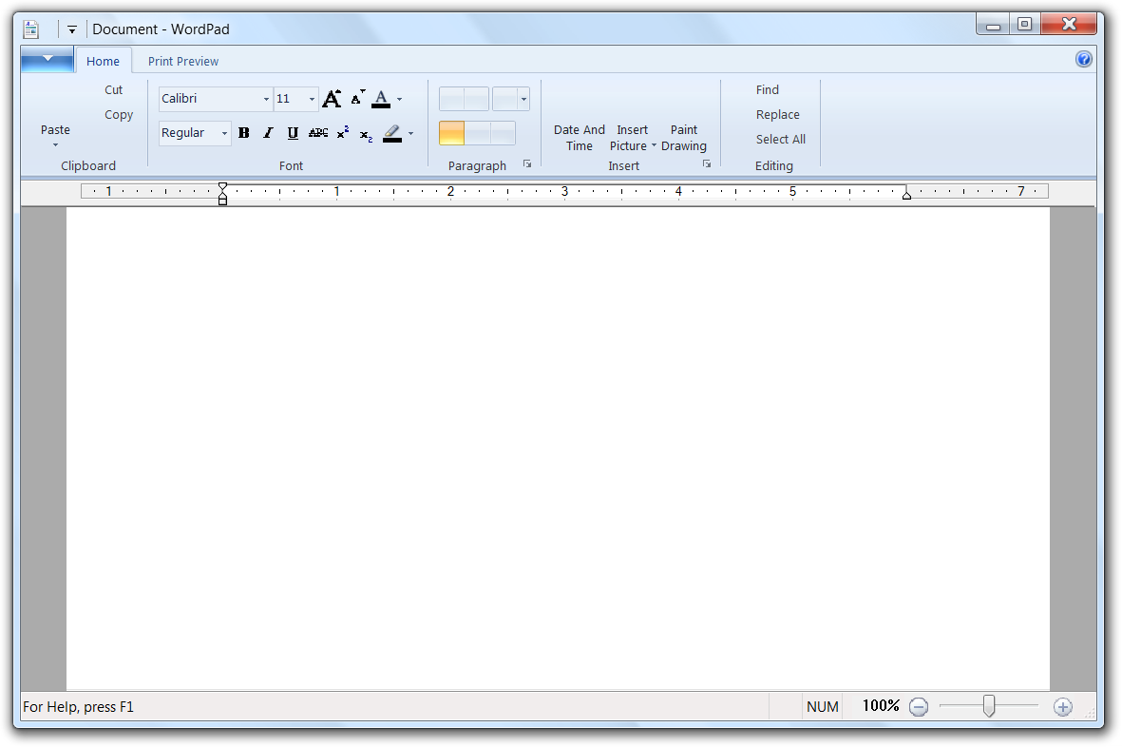1122x747 pixels.
Task: Toggle Underline formatting
Action: (x=293, y=133)
